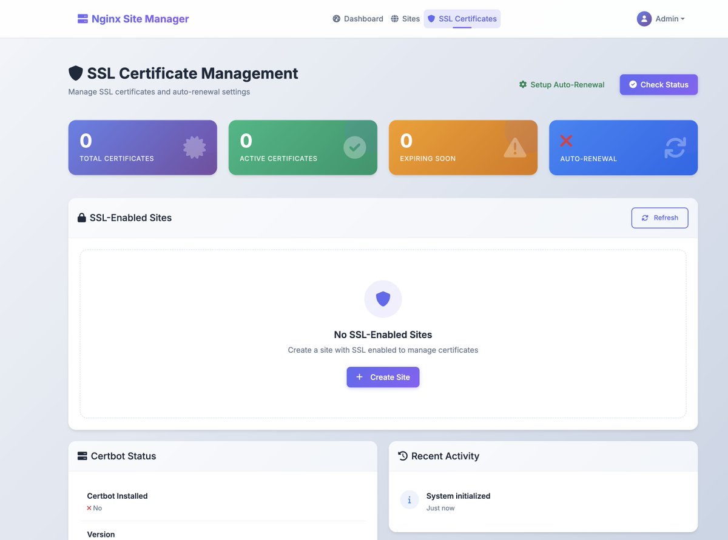Click the 'Just now' timestamp
The height and width of the screenshot is (540, 728).
tap(440, 508)
